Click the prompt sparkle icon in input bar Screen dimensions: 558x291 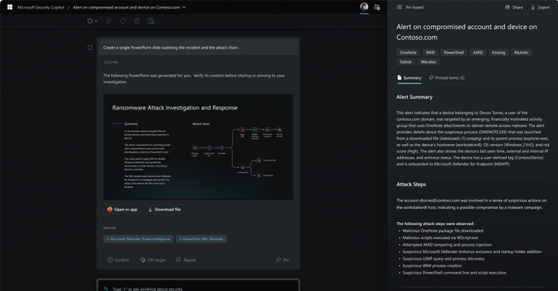pyautogui.click(x=106, y=289)
